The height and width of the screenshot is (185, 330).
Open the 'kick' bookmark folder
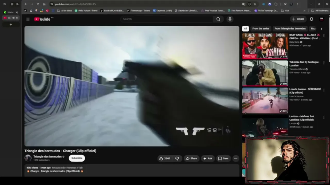tap(285, 11)
